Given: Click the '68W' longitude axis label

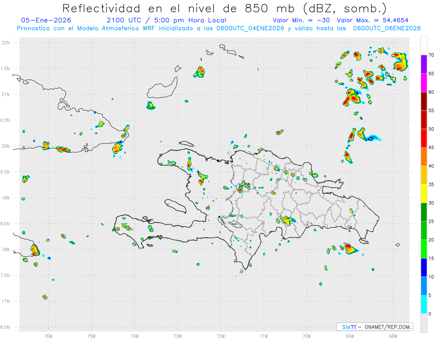Looking at the screenshot, I should (392, 336).
